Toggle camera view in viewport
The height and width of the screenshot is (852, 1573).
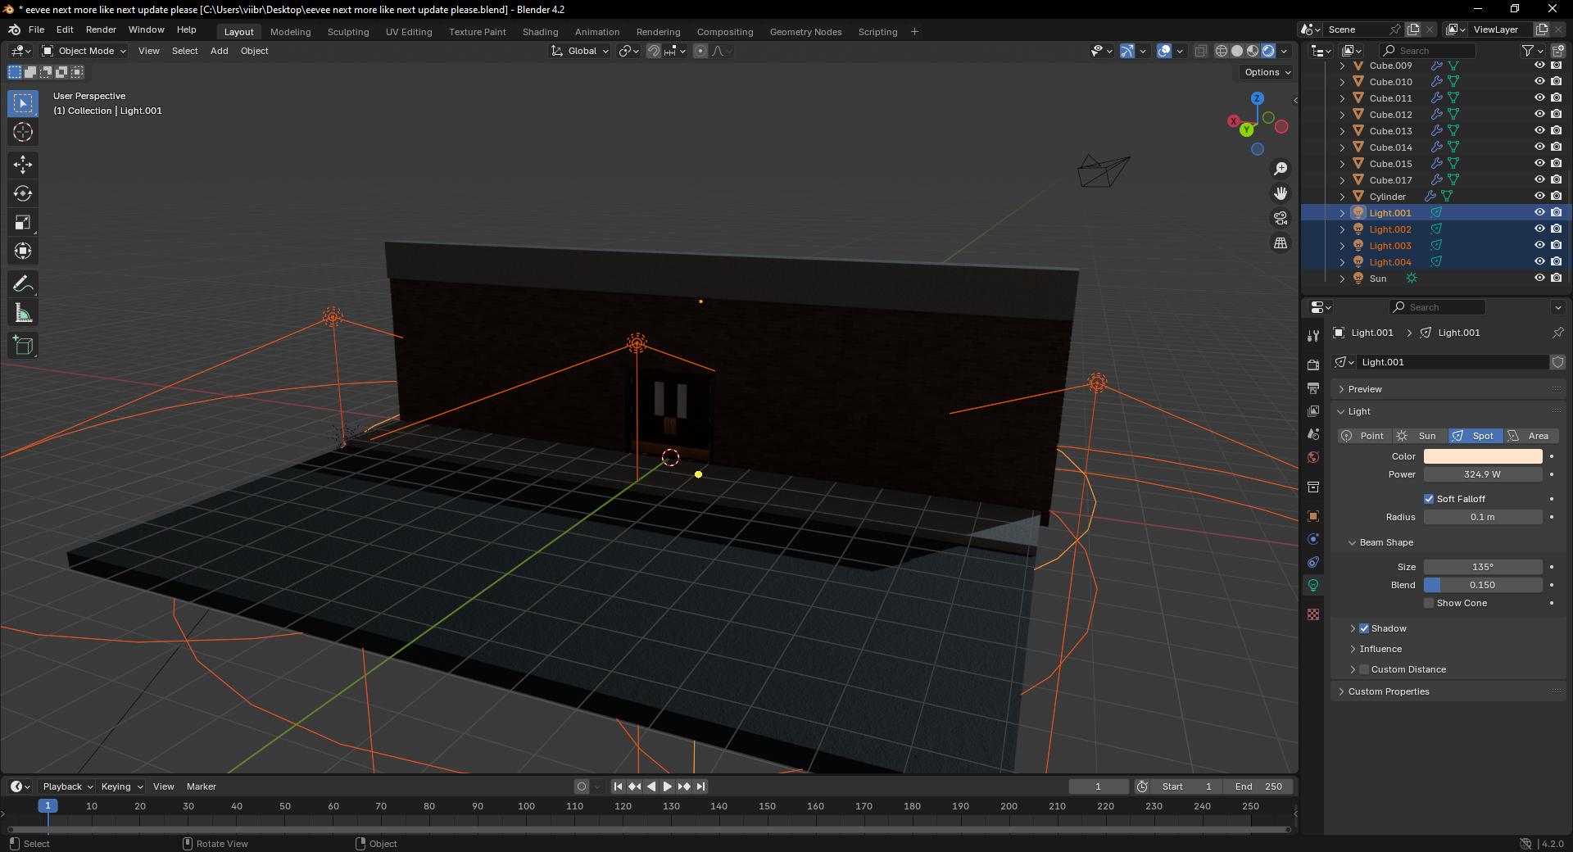(x=1281, y=218)
